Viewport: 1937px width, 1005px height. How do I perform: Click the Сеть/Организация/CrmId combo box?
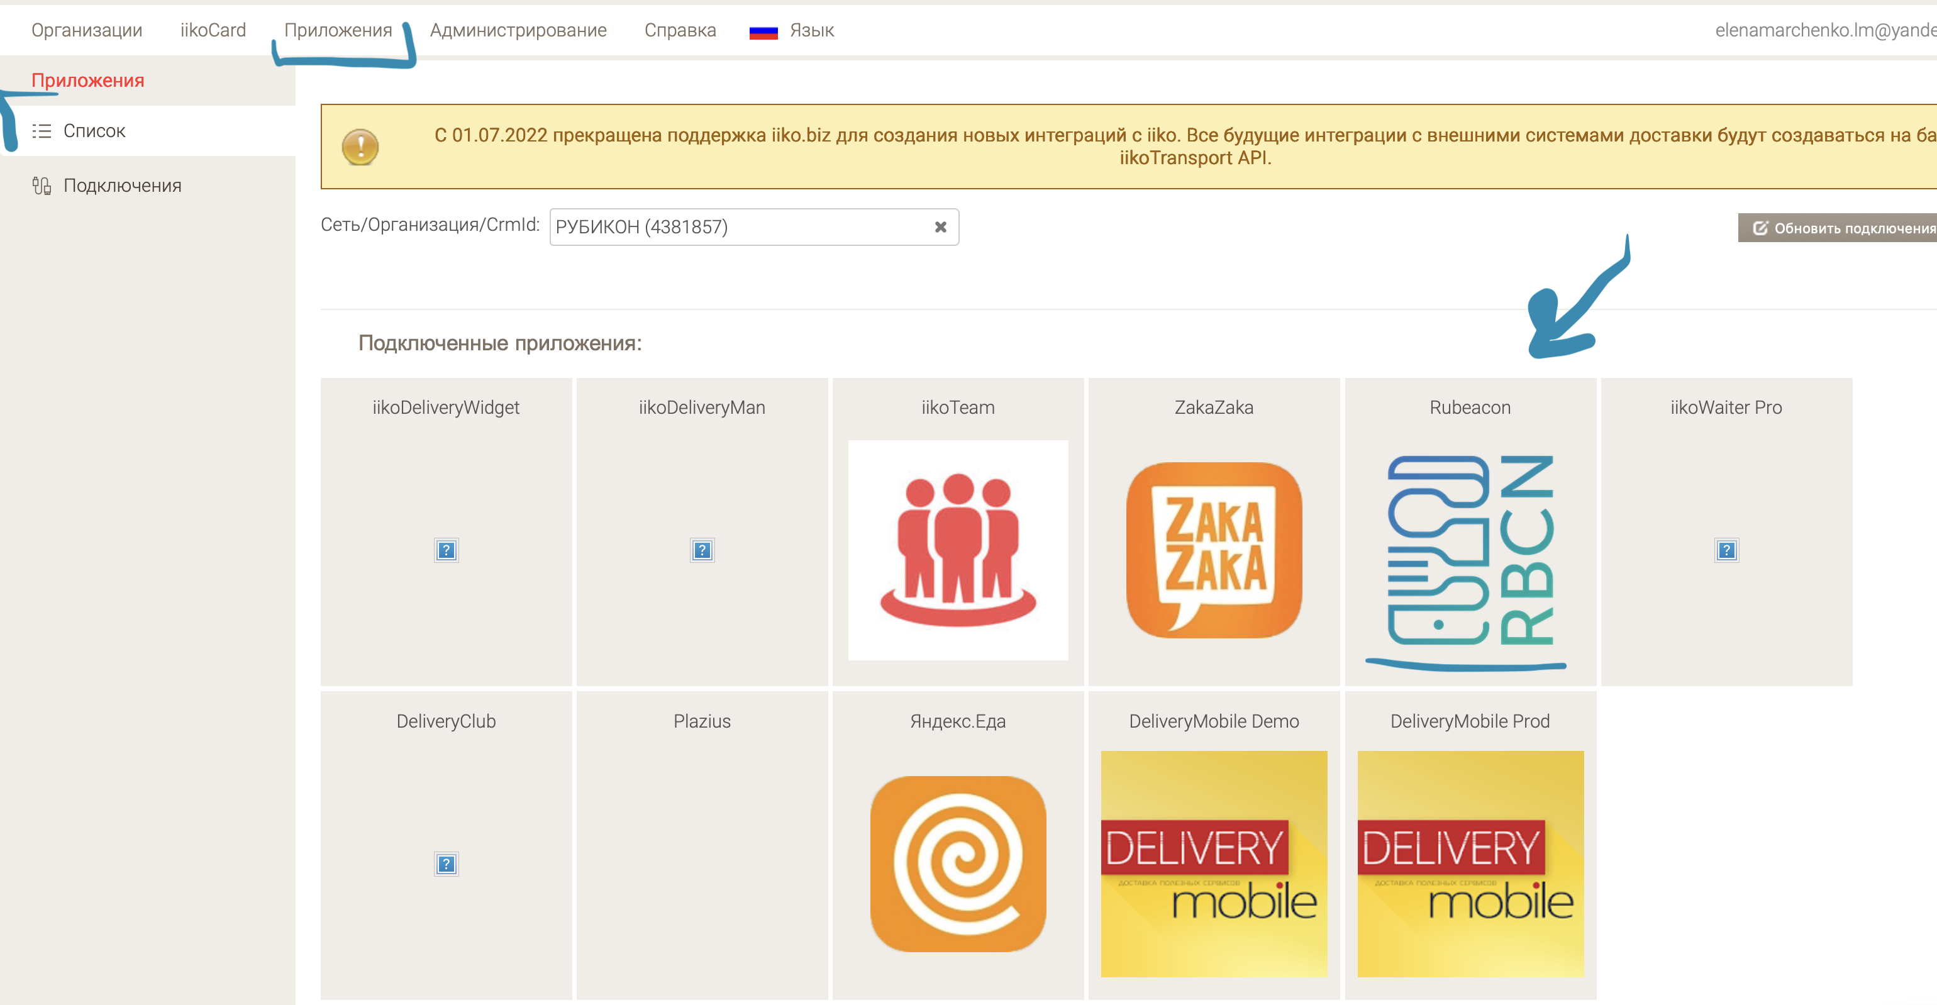[737, 227]
